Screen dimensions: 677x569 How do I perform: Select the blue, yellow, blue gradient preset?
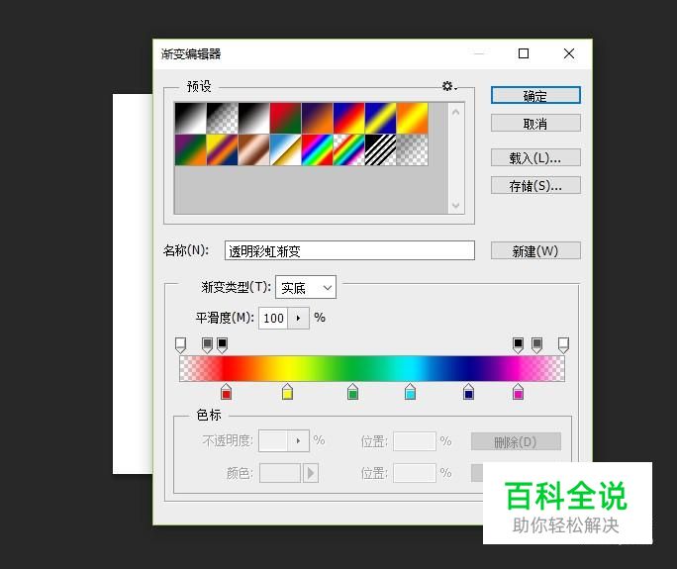coord(380,119)
